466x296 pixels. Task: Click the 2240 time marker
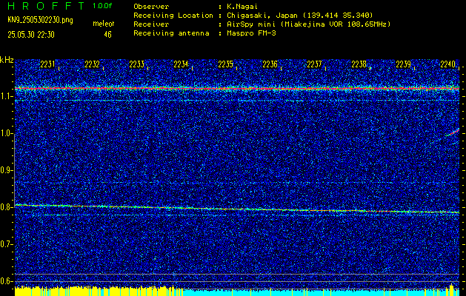pos(447,64)
